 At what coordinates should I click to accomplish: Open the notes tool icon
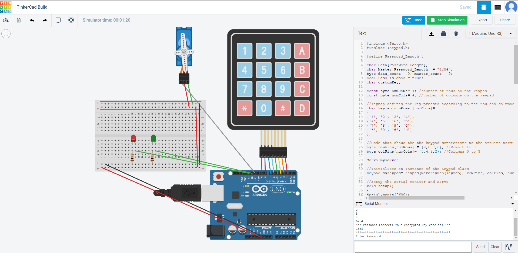(58, 20)
